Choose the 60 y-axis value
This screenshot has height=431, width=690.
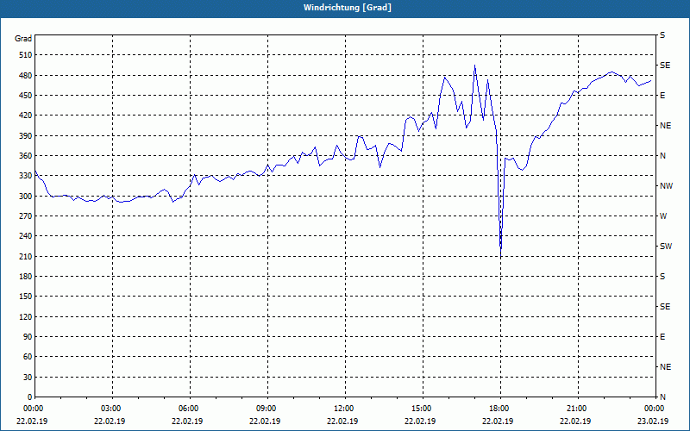[28, 357]
